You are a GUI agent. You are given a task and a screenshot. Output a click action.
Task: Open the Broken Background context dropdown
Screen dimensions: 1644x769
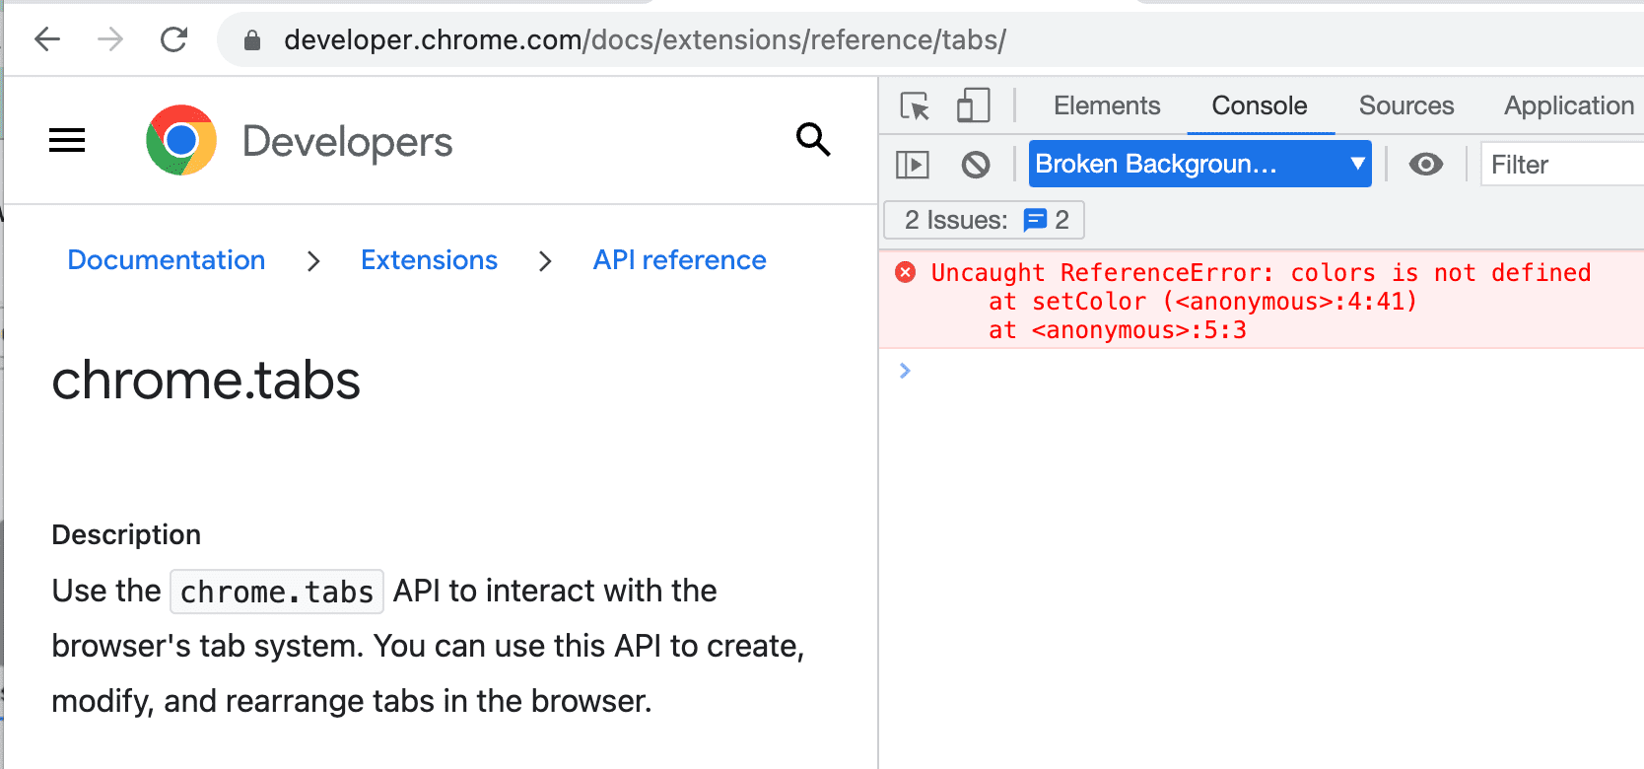[x=1199, y=164]
